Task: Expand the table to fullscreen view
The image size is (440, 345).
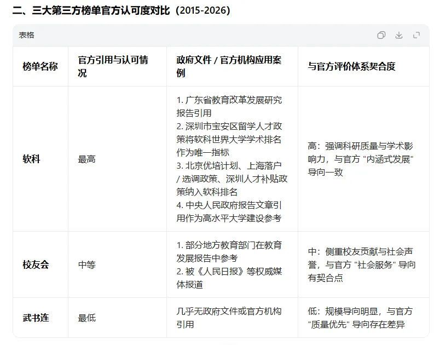Action: pos(416,35)
